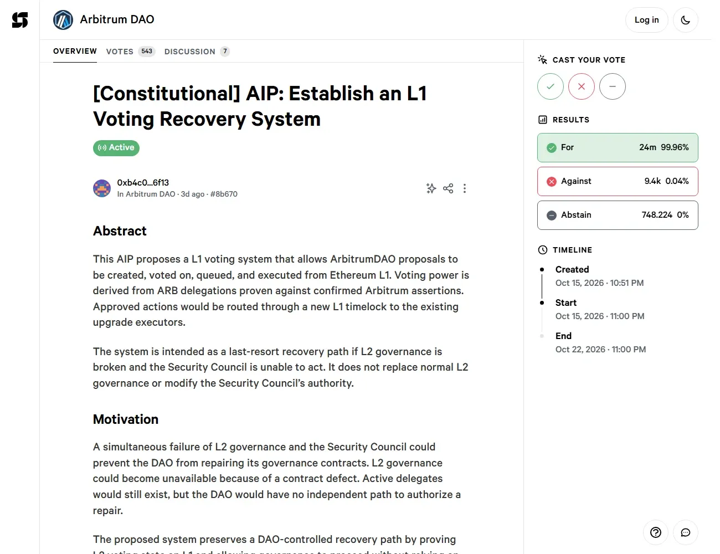Click the proposal ID #8b670
Screen dimensions: 720x554
(224, 194)
